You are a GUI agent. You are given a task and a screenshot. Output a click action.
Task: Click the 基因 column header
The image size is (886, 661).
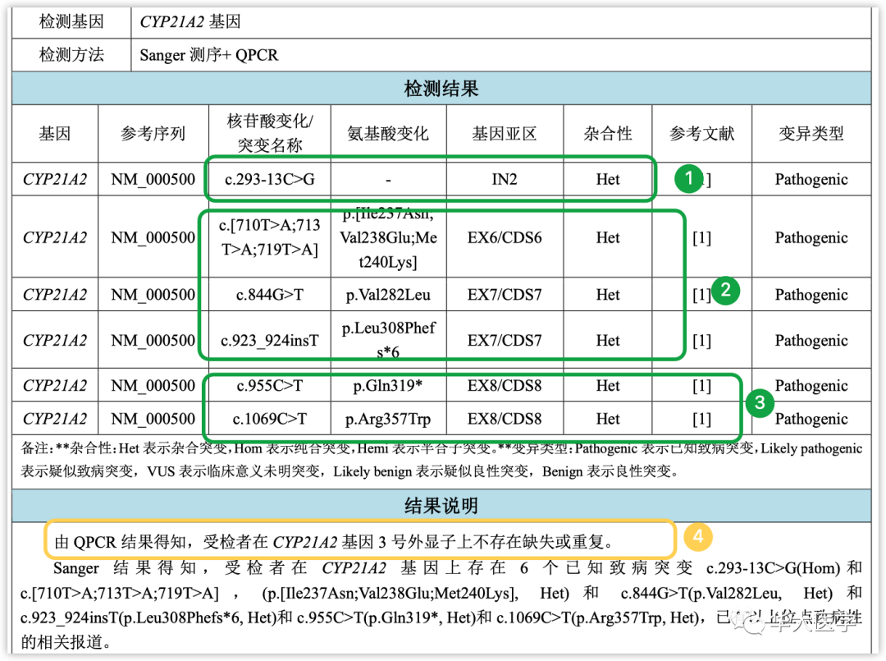click(x=55, y=134)
